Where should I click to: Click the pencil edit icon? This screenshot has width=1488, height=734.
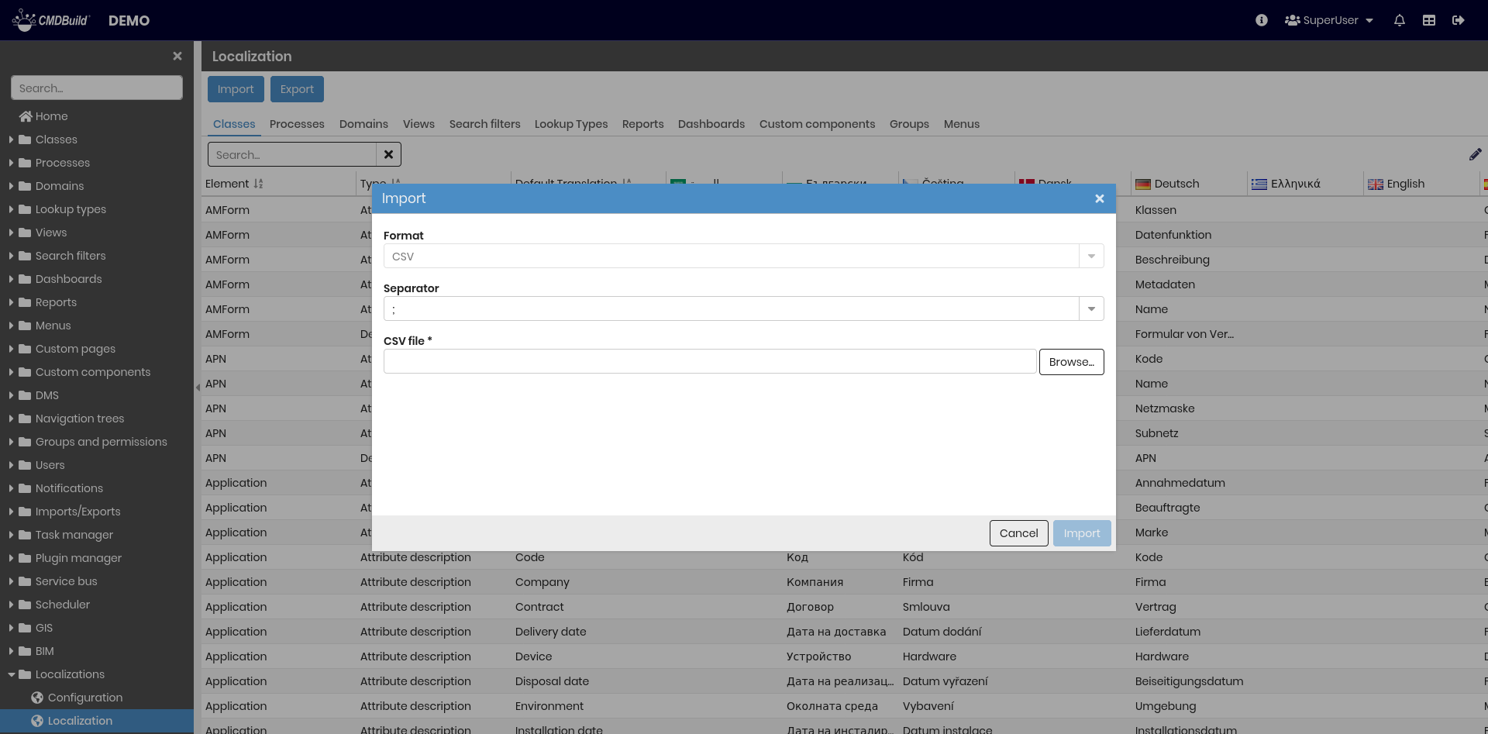click(x=1475, y=154)
